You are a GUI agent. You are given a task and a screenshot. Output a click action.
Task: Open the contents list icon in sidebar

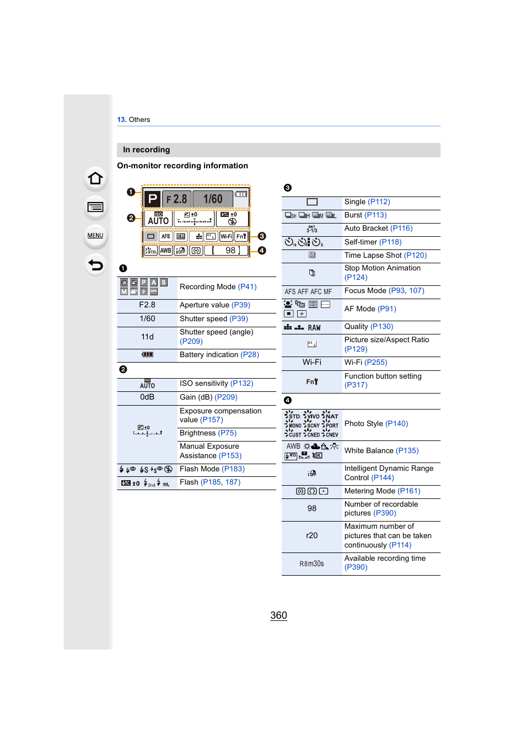(x=95, y=207)
